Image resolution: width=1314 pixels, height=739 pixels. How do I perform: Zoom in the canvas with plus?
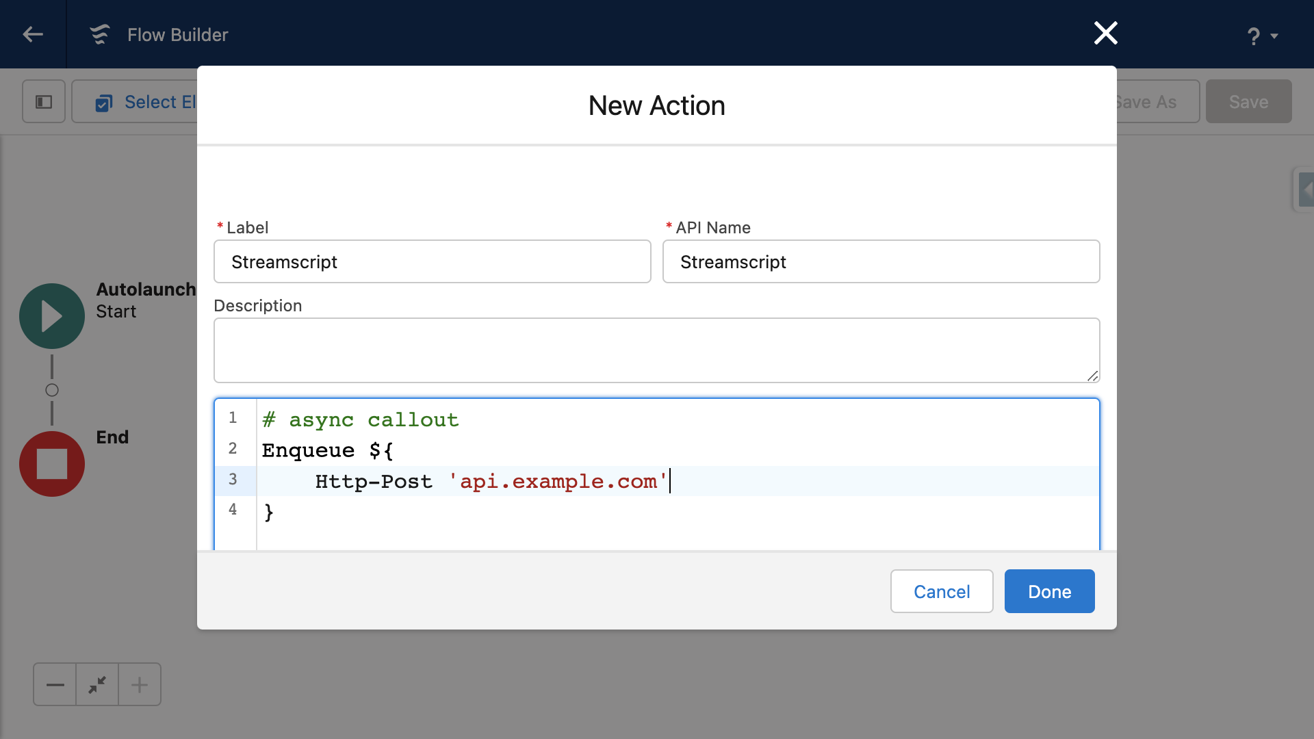point(140,684)
